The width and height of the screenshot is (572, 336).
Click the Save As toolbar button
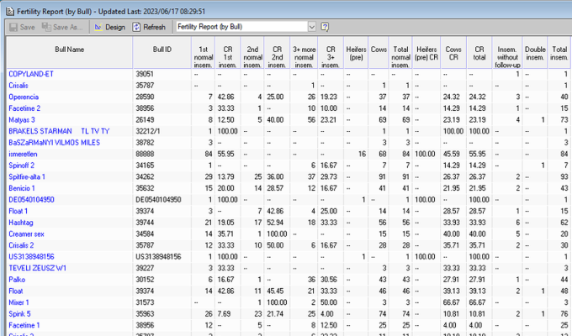pos(63,27)
